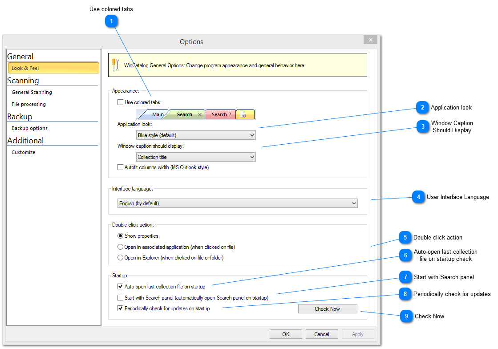Screen dimensions: 498x349
Task: Click the numbered callout 1 marker
Action: click(x=111, y=21)
